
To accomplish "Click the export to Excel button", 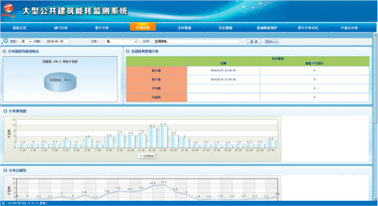I will (272, 41).
